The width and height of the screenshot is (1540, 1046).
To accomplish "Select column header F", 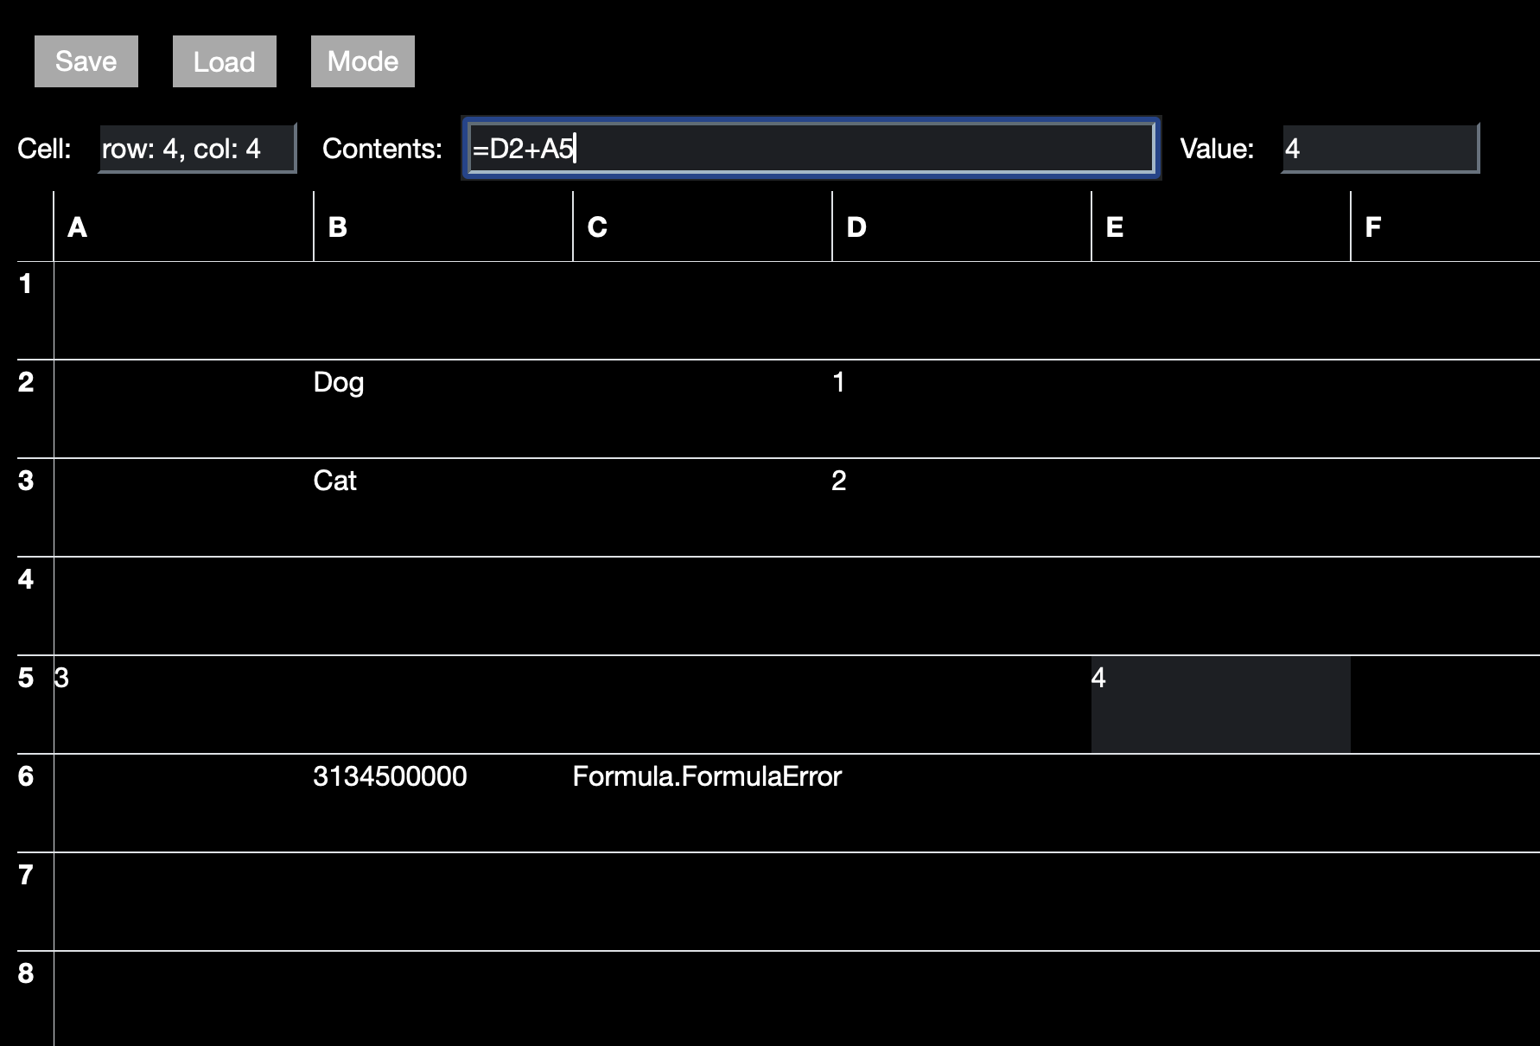I will [1443, 226].
